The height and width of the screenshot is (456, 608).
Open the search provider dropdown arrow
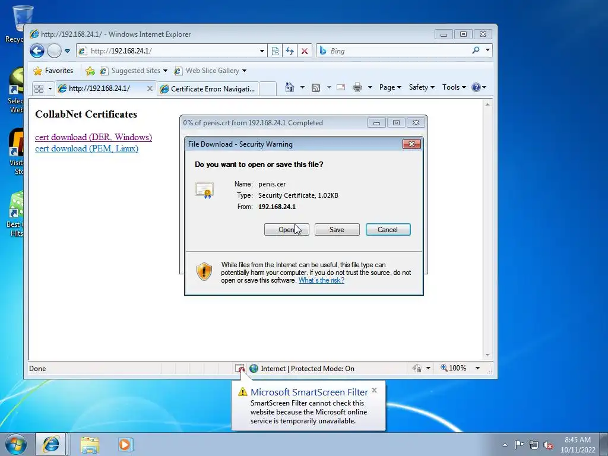487,50
